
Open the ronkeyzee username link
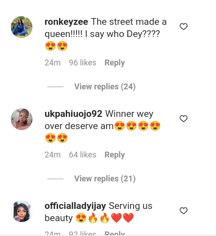point(66,22)
